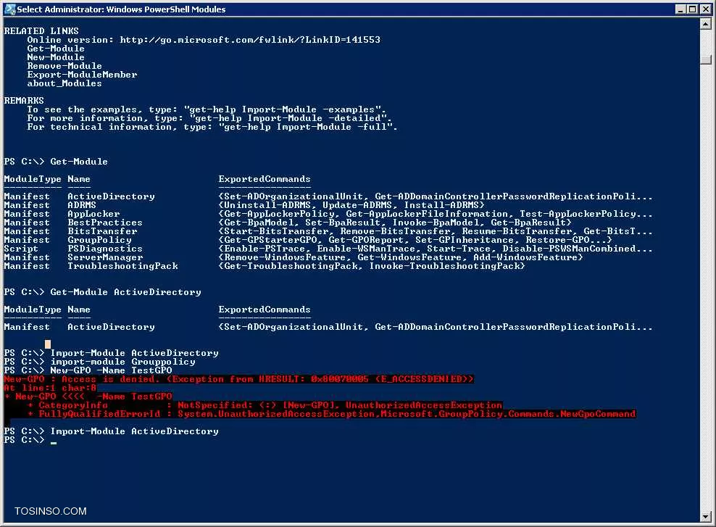Click the FullyQualifiedErrorId error line

pyautogui.click(x=331, y=414)
